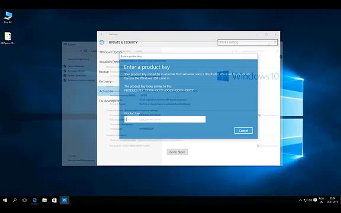Click the magnifier in Find a setting
The height and width of the screenshot is (213, 341).
[x=275, y=42]
